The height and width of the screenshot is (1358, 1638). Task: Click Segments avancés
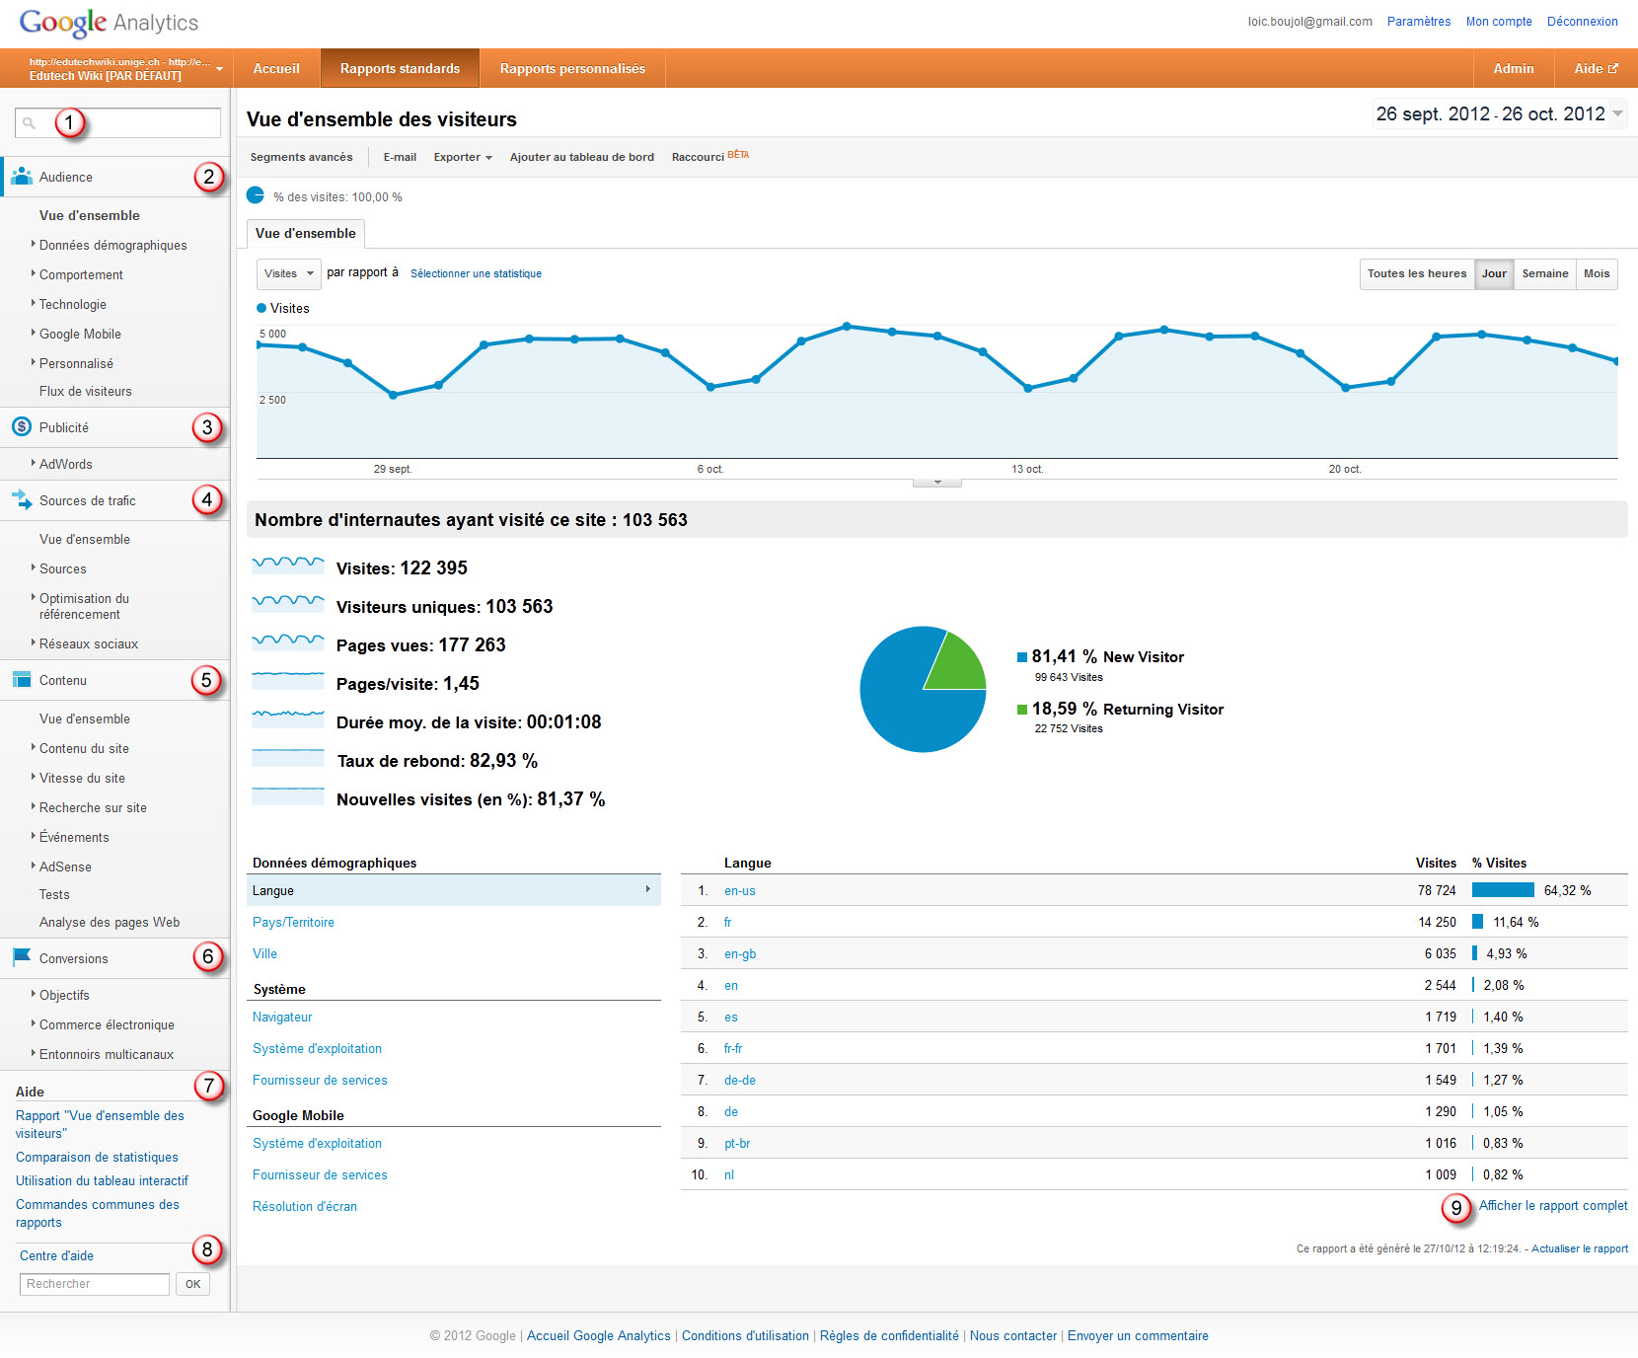click(301, 157)
